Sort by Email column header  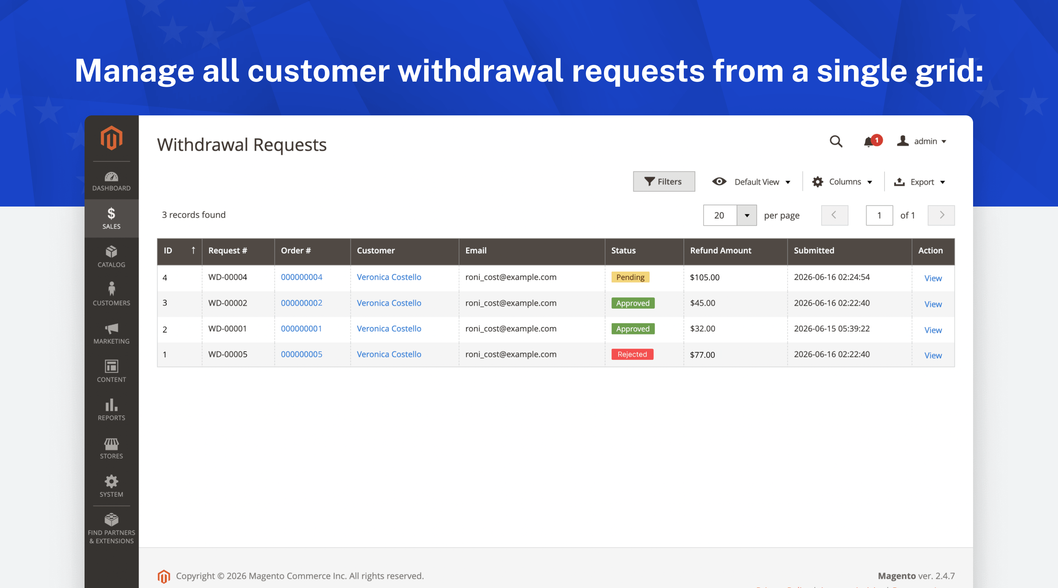tap(532, 251)
